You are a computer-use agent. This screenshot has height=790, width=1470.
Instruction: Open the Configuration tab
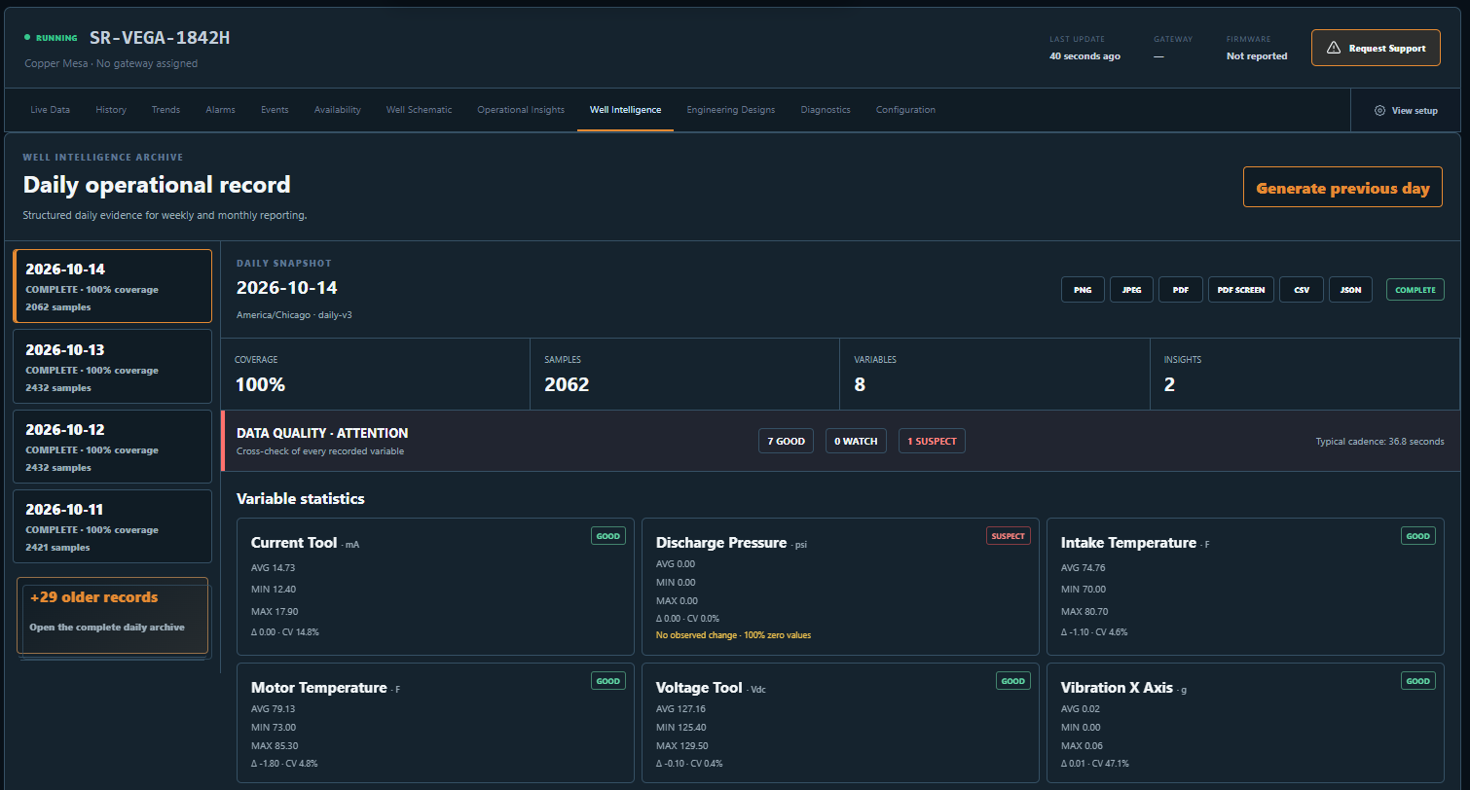coord(905,110)
